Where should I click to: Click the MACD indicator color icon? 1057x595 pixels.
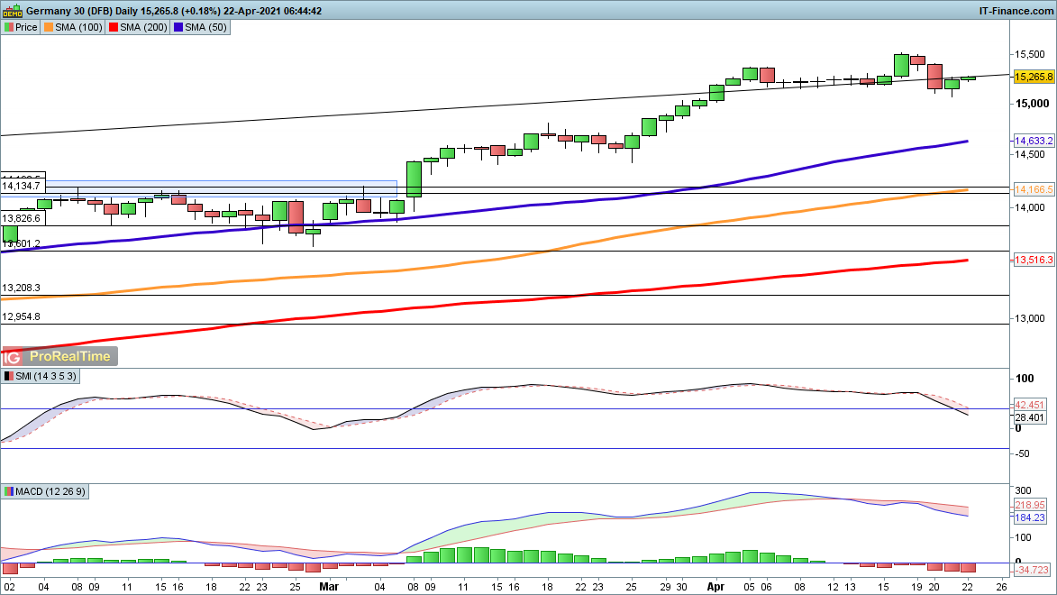click(x=9, y=491)
